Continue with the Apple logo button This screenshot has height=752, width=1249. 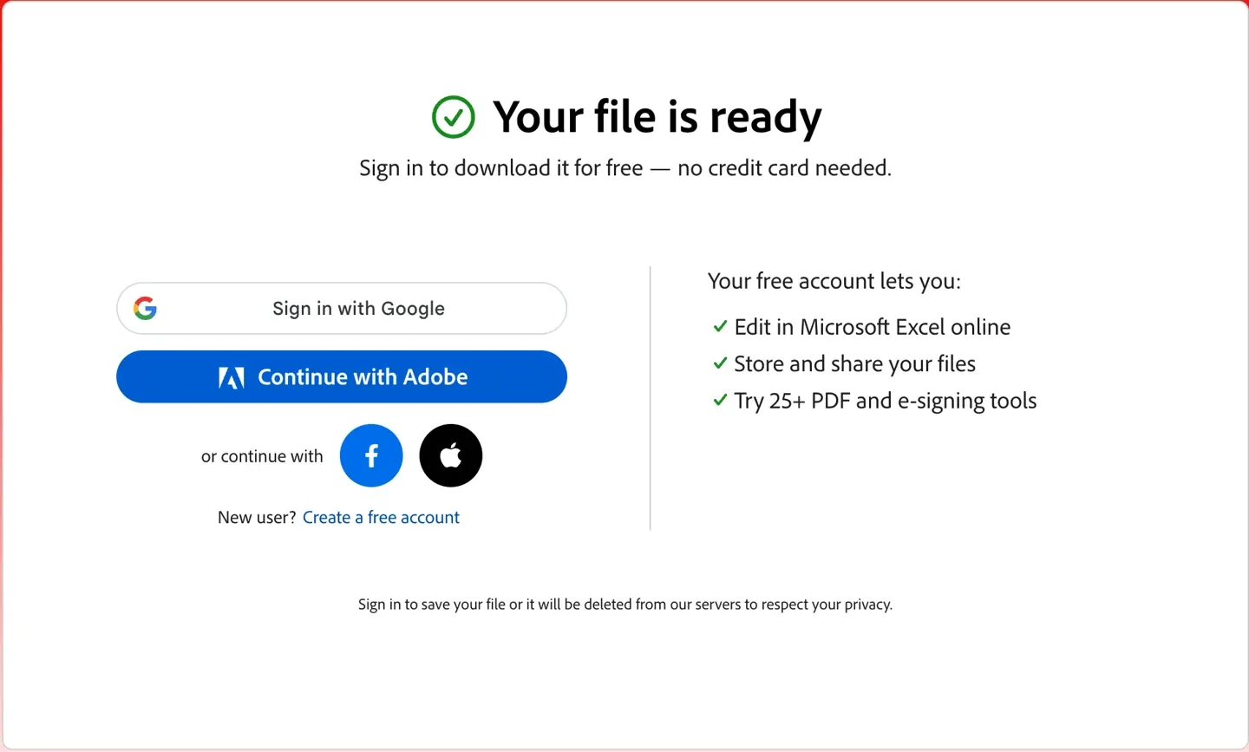click(451, 455)
